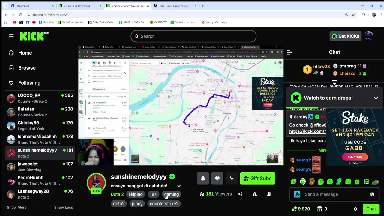Expand the stream title dropdown arrow
The height and width of the screenshot is (216, 384).
tap(179, 186)
